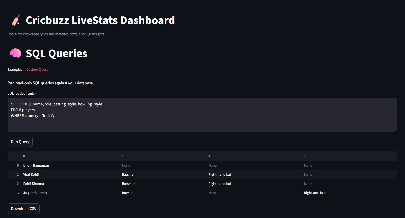The image size is (405, 218).
Task: Click Batsman cell in Virat Kohli row
Action: coord(163,174)
